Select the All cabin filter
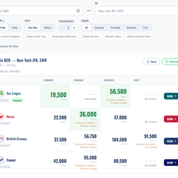This screenshot has height=178, width=178. 86,28
